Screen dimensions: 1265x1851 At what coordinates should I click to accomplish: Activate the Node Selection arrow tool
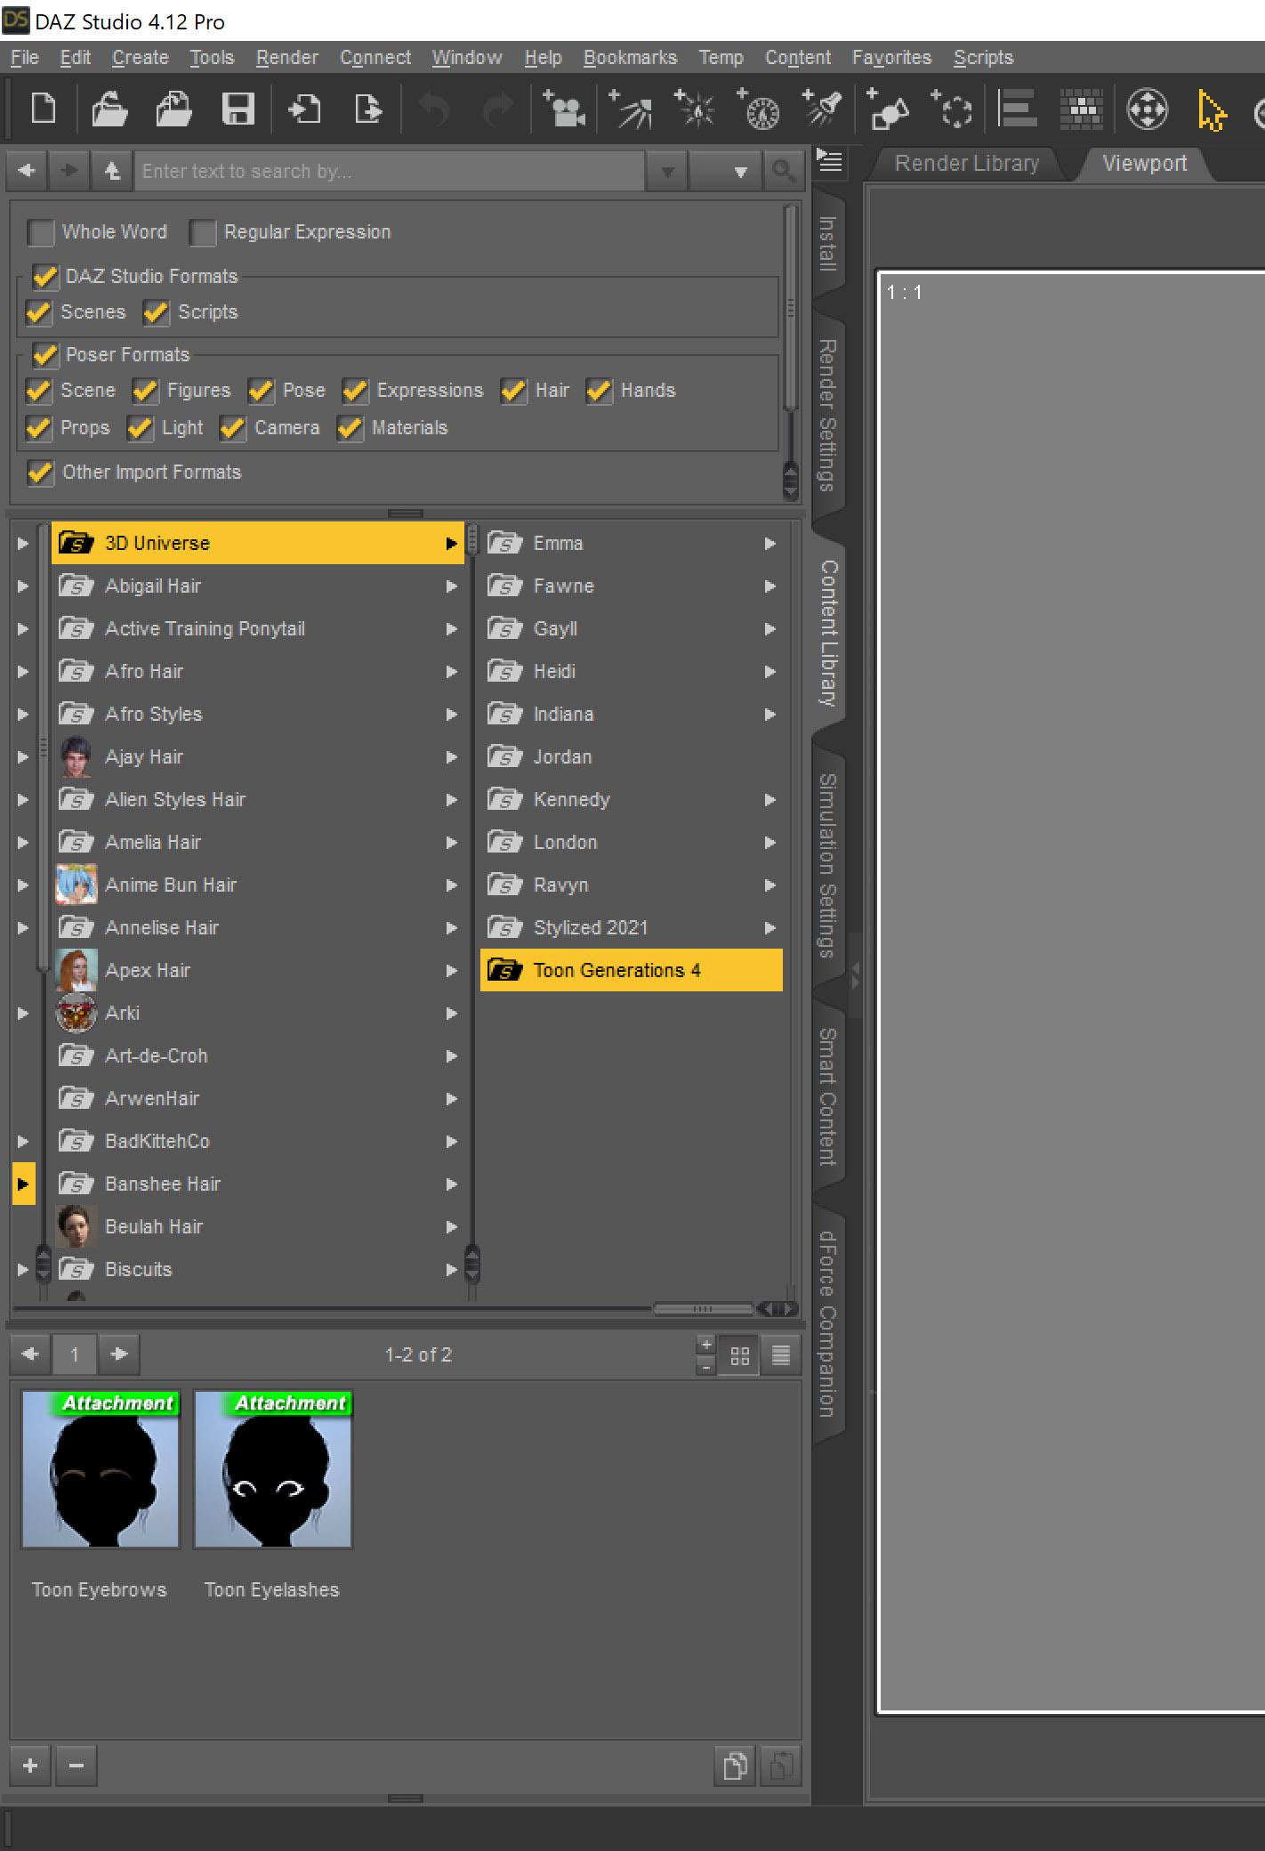1212,110
